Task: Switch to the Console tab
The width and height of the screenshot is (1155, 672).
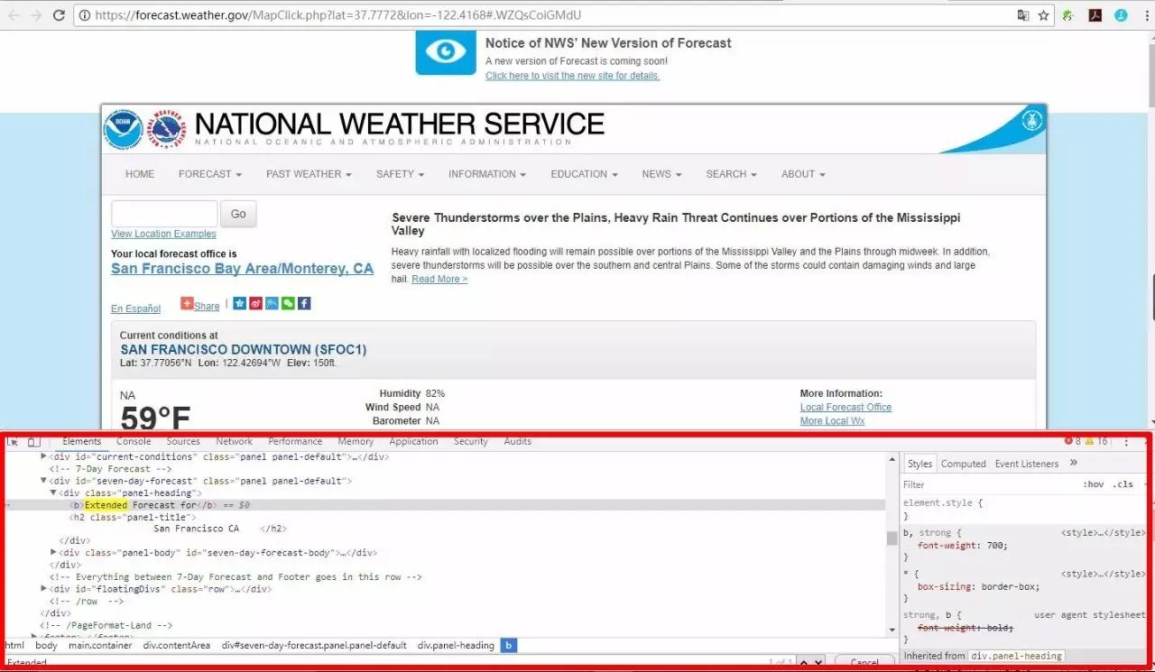Action: click(134, 442)
